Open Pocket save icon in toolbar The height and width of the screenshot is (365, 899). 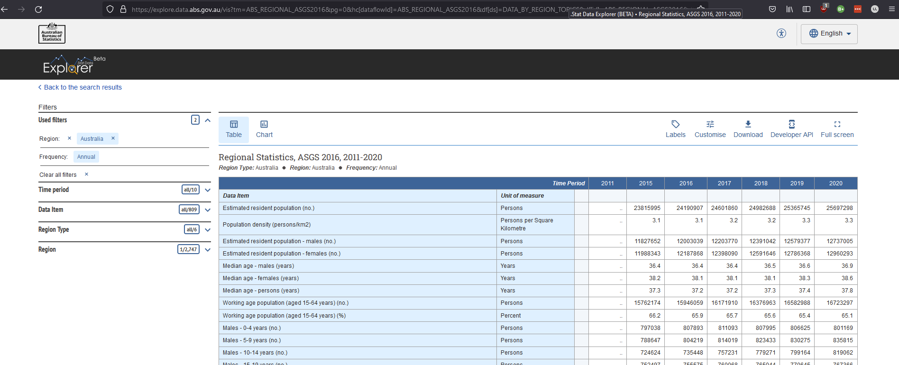point(772,9)
